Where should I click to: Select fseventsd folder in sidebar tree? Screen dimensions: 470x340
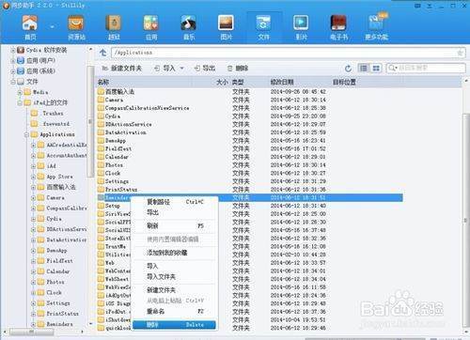(x=51, y=124)
